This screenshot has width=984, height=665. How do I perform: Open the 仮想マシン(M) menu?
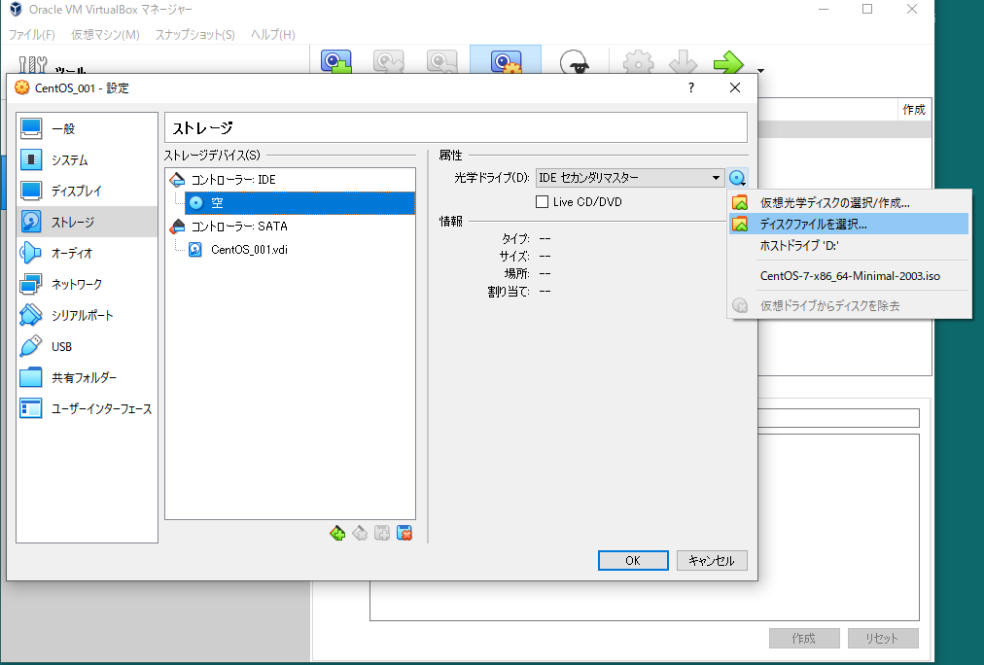coord(105,34)
